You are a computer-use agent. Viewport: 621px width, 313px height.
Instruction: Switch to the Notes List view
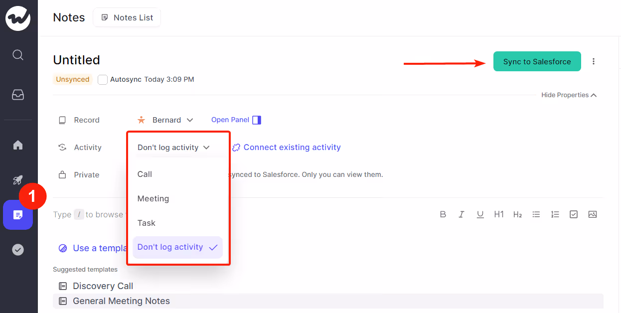(x=127, y=17)
